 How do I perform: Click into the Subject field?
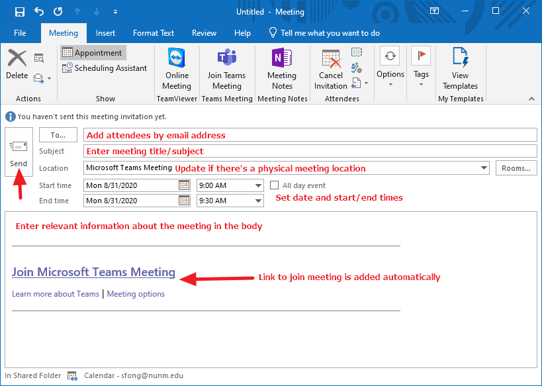[310, 151]
